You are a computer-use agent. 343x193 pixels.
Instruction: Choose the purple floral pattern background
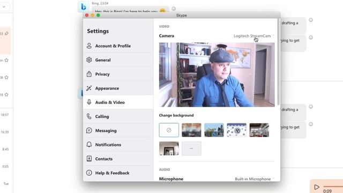tap(236, 130)
